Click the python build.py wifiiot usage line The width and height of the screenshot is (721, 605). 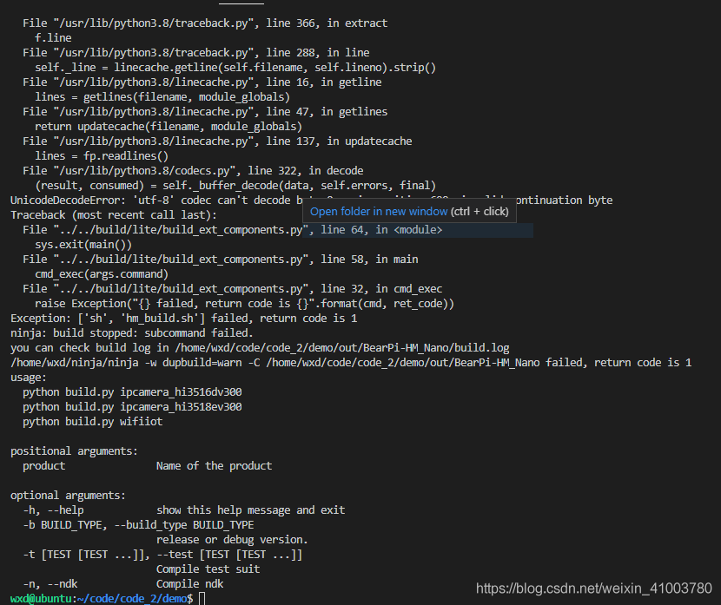(x=92, y=421)
